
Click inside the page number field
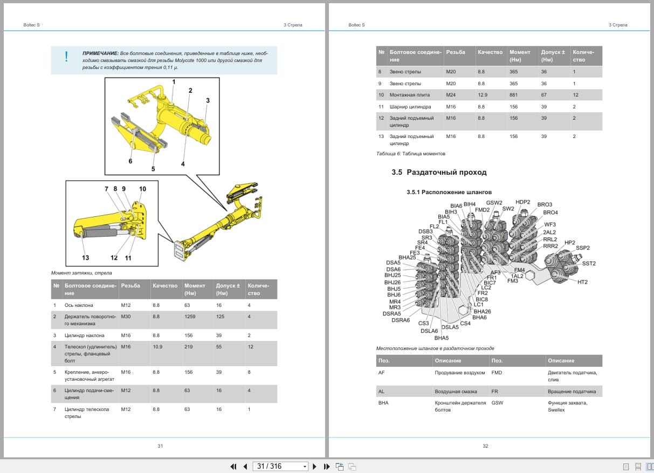coord(270,466)
